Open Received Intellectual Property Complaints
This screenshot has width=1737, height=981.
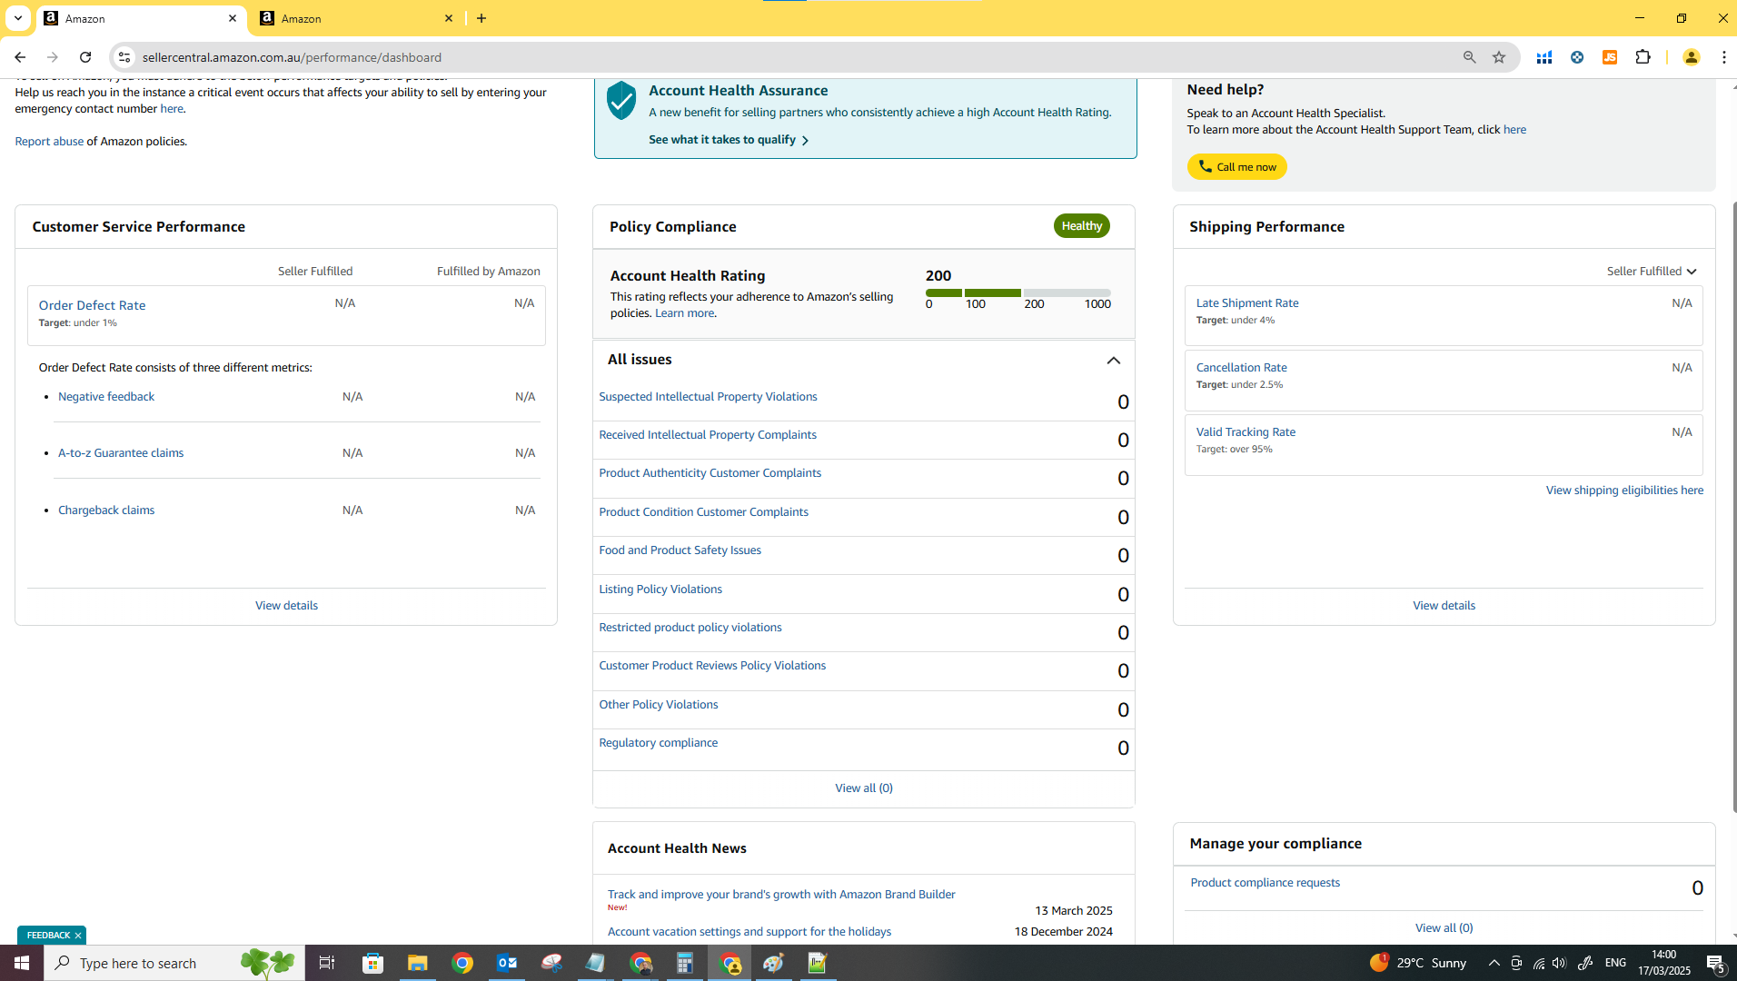tap(708, 435)
